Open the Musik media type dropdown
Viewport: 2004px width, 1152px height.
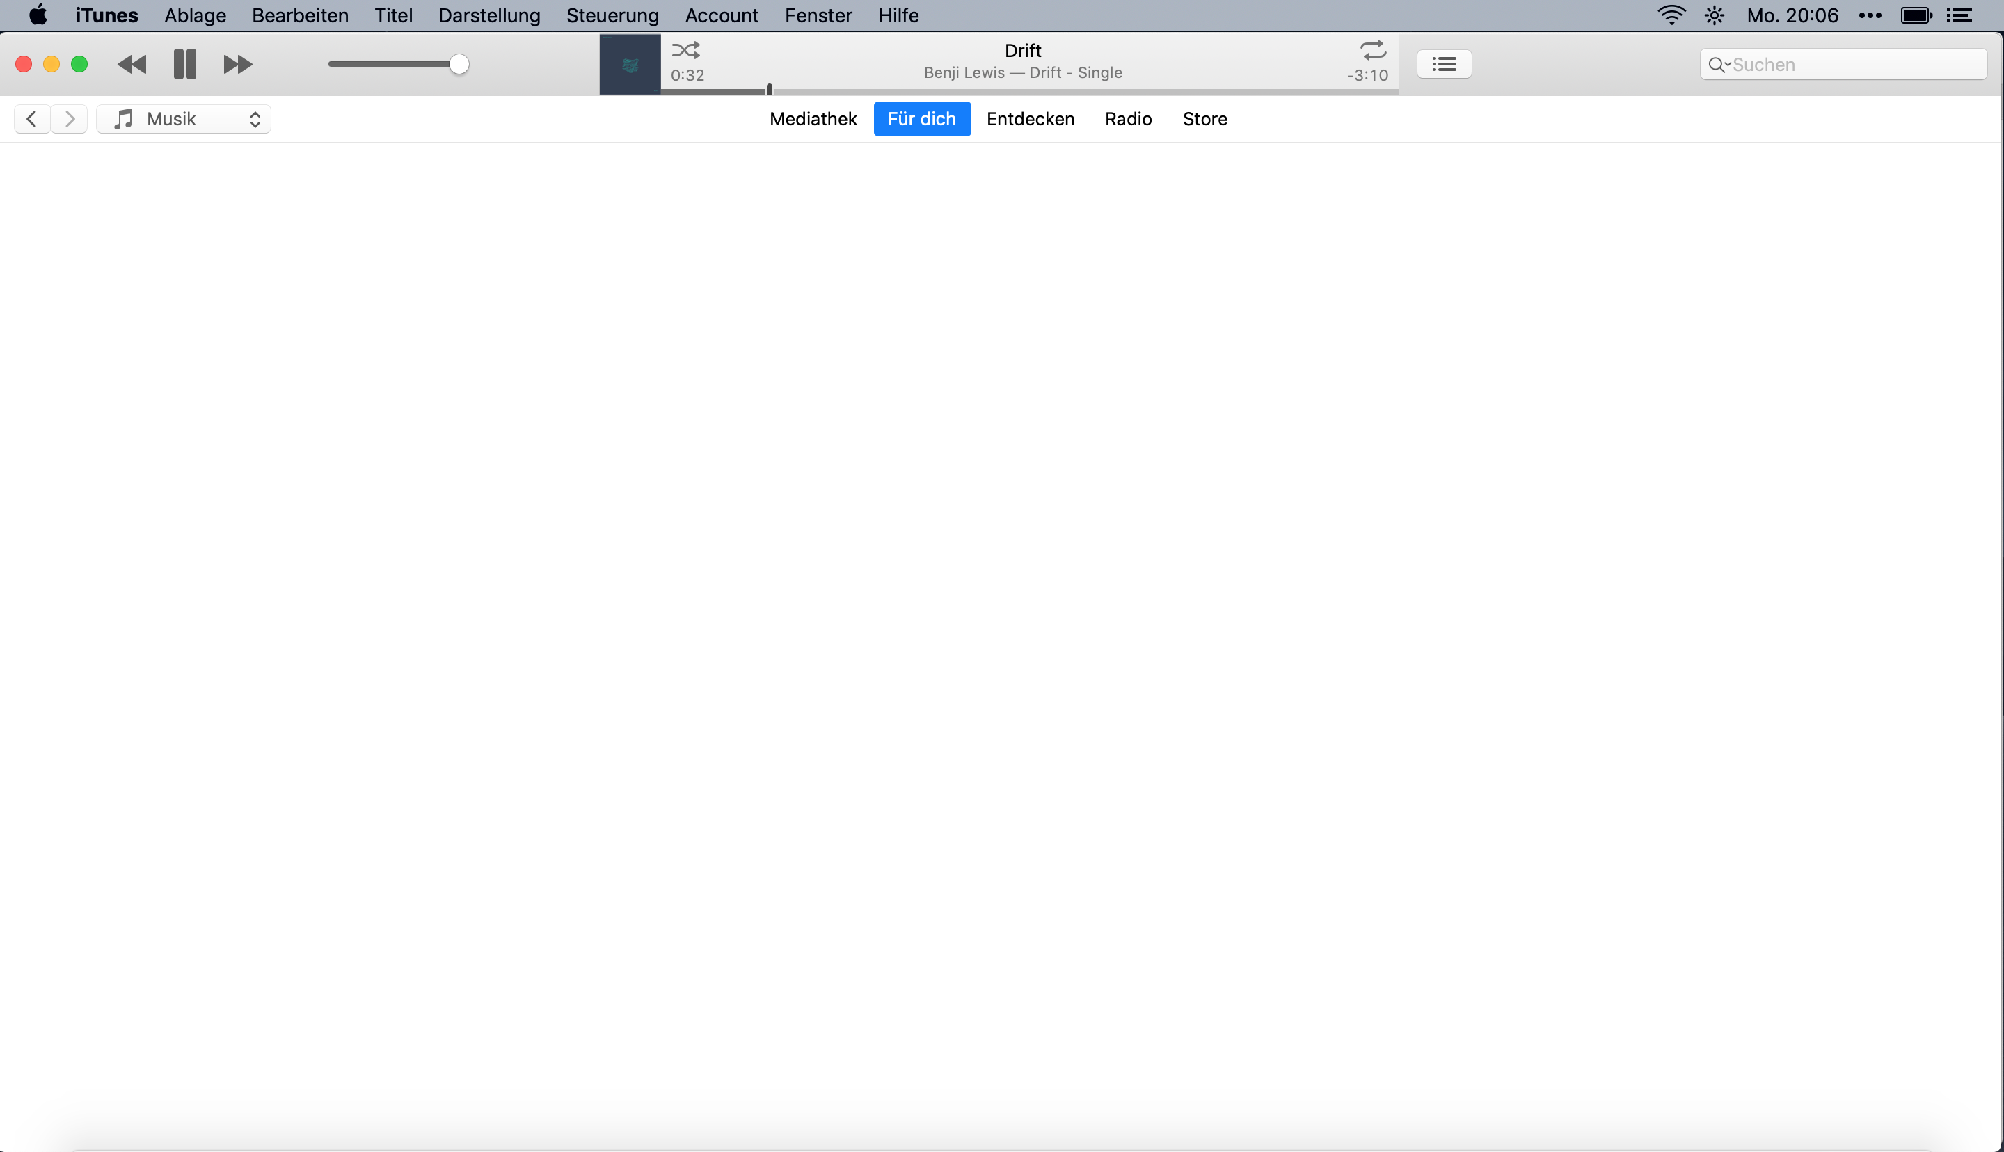pyautogui.click(x=184, y=119)
